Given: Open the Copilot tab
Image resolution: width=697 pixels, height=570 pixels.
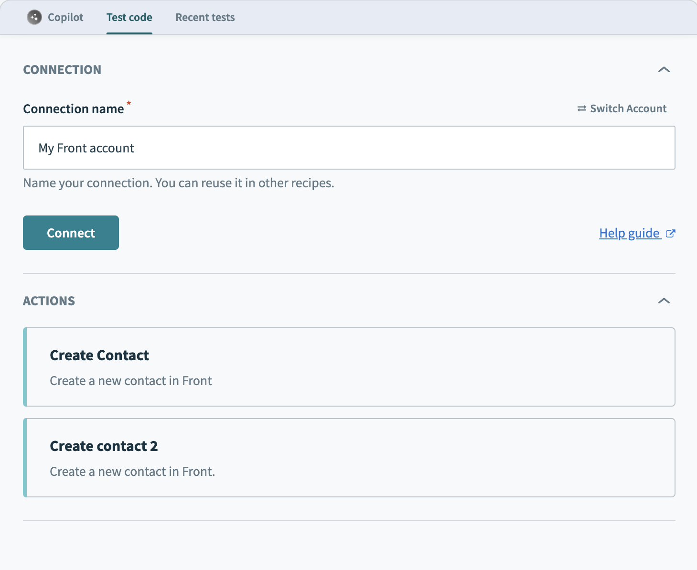Looking at the screenshot, I should point(65,18).
